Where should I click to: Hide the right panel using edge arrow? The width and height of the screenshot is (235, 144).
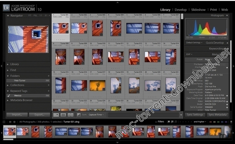coord(233,66)
